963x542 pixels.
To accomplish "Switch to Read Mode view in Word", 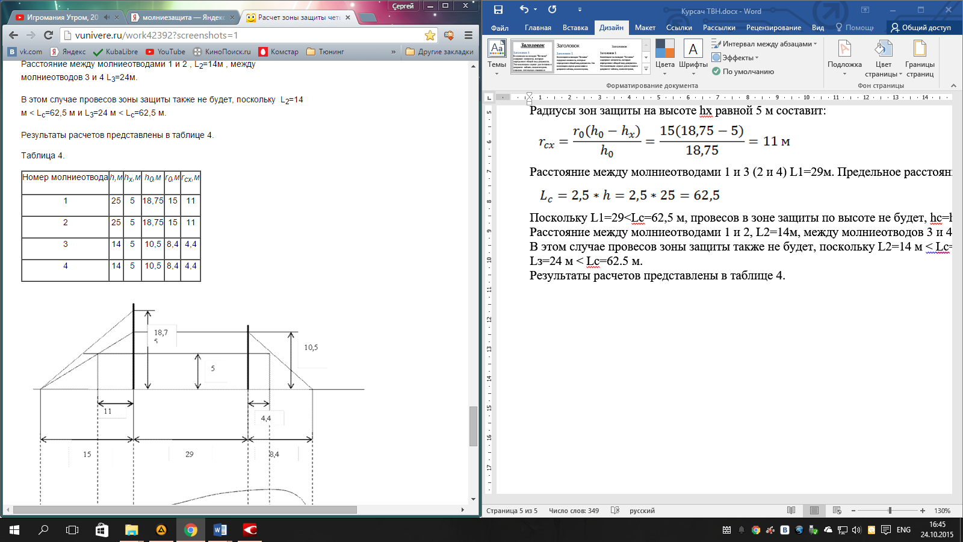I will coord(791,511).
